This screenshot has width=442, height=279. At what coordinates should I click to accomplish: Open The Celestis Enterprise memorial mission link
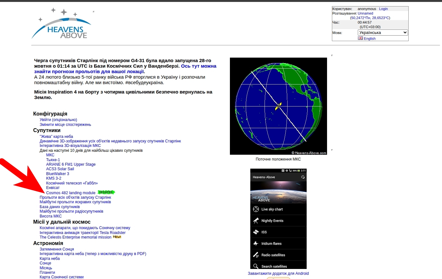(75, 237)
